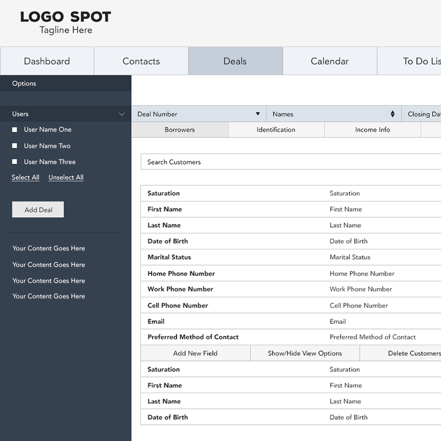
Task: Sort using the Names column arrows
Action: click(392, 114)
